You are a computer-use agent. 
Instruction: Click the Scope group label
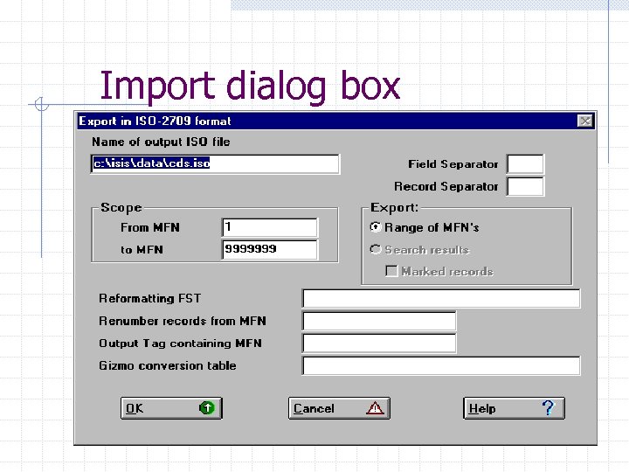point(121,207)
